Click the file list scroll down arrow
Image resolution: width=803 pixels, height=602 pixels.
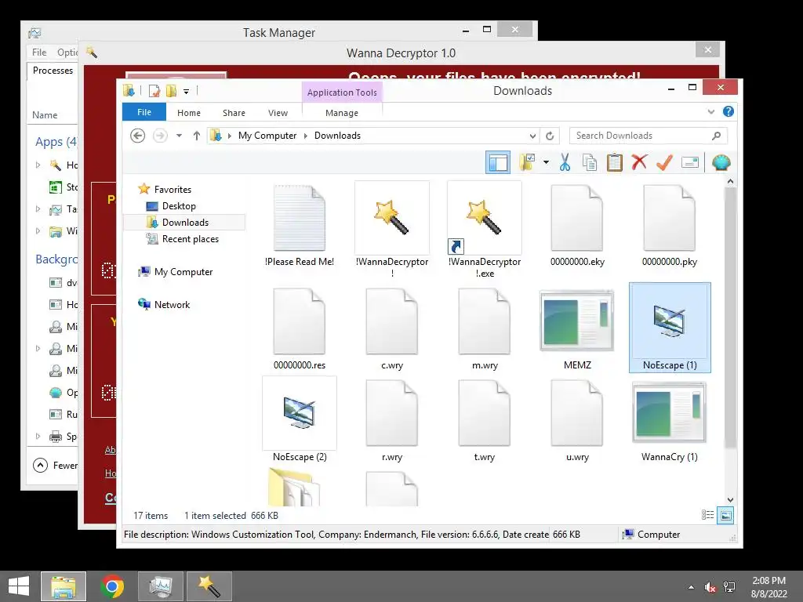(730, 500)
